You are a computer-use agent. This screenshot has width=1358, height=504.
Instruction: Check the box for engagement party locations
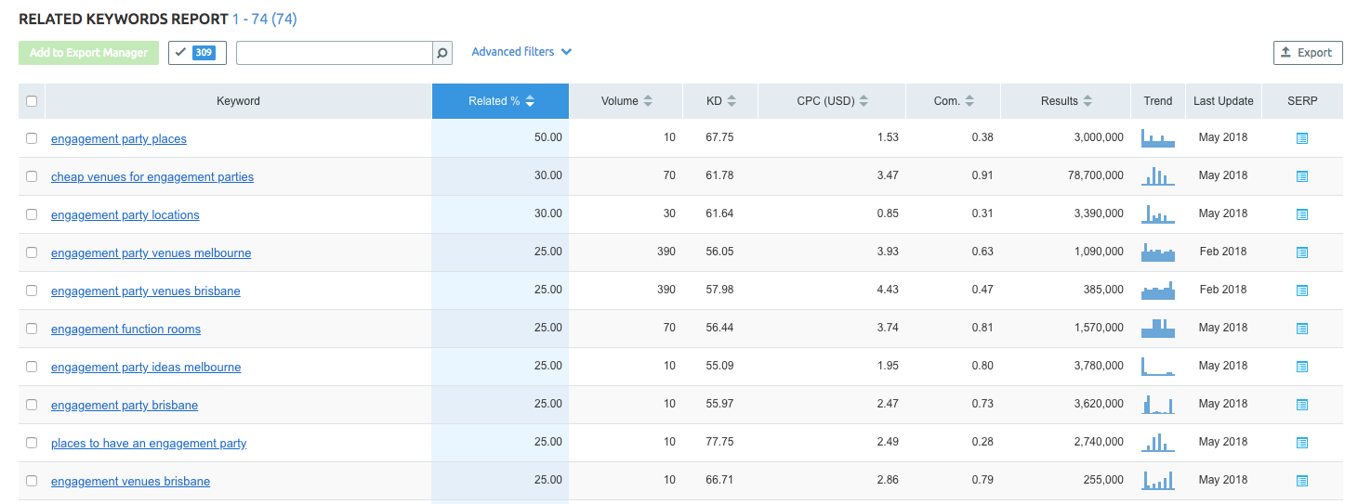(32, 214)
